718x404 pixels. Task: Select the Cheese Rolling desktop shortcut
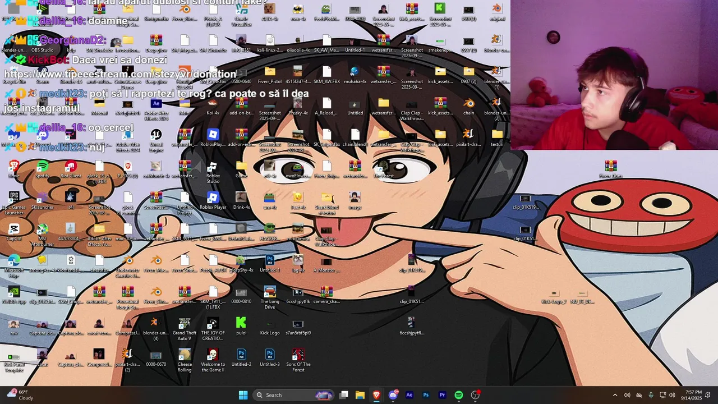185,360
